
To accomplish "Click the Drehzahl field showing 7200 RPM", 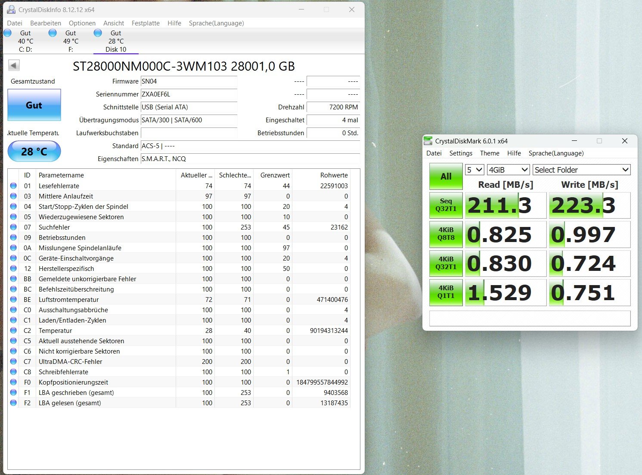I will pyautogui.click(x=333, y=107).
